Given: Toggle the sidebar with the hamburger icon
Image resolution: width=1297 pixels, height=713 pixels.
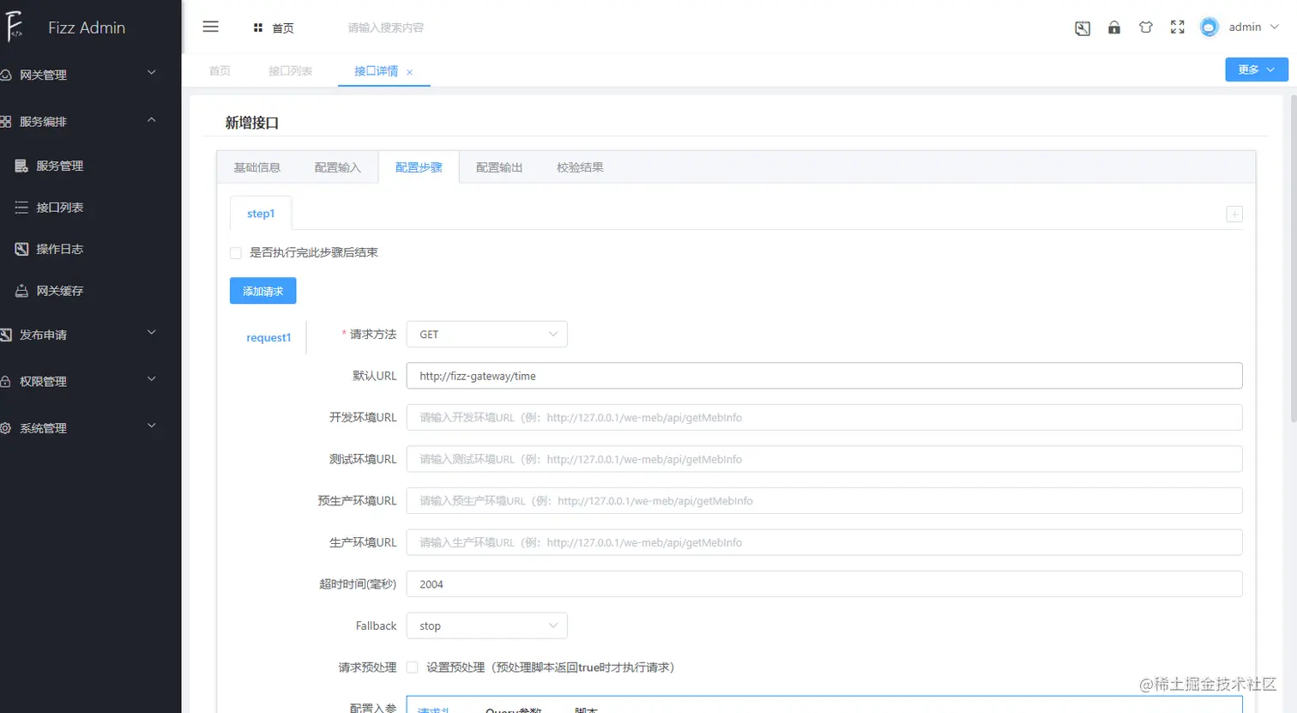Looking at the screenshot, I should tap(210, 27).
